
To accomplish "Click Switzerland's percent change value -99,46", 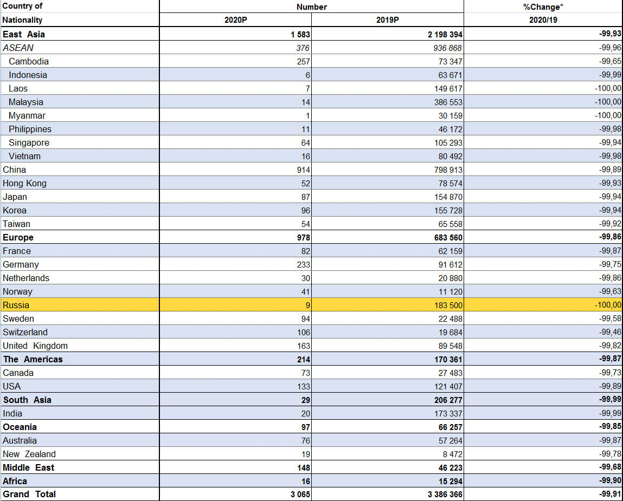I will coord(610,332).
